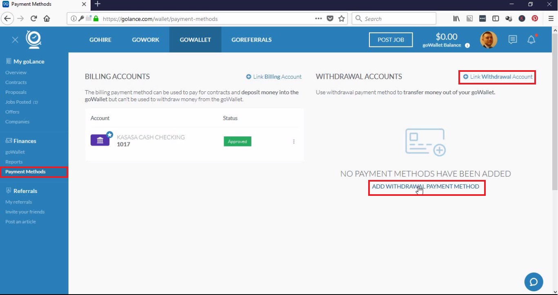This screenshot has height=295, width=558.
Task: Click the add payment card illustration
Action: [425, 142]
